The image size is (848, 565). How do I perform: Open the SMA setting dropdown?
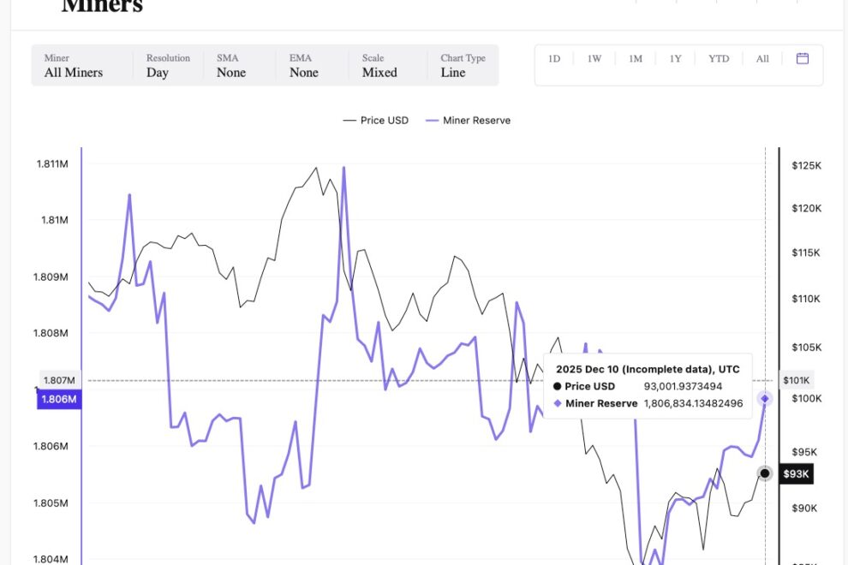tap(230, 73)
